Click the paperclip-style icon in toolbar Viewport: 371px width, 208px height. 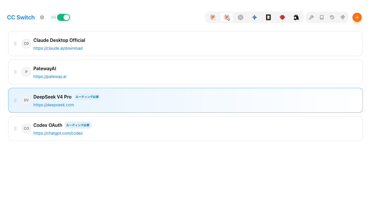tap(343, 17)
